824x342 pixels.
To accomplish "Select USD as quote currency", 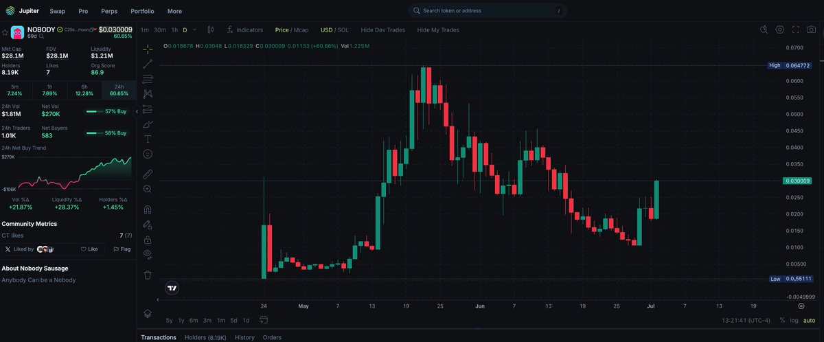I will pyautogui.click(x=326, y=30).
